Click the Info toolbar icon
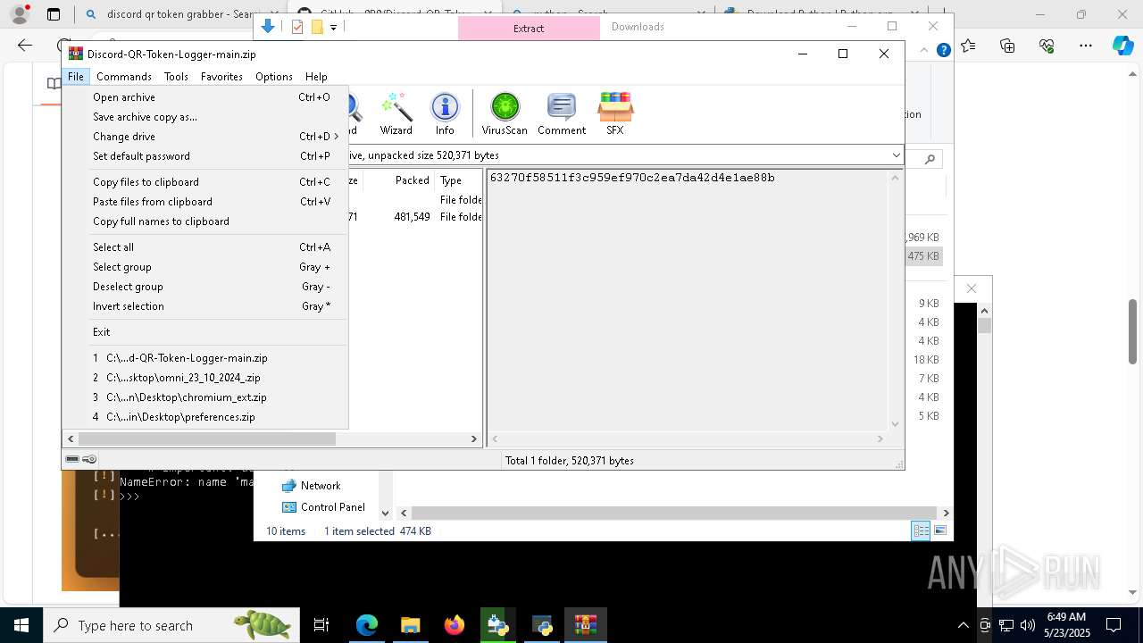 (445, 113)
